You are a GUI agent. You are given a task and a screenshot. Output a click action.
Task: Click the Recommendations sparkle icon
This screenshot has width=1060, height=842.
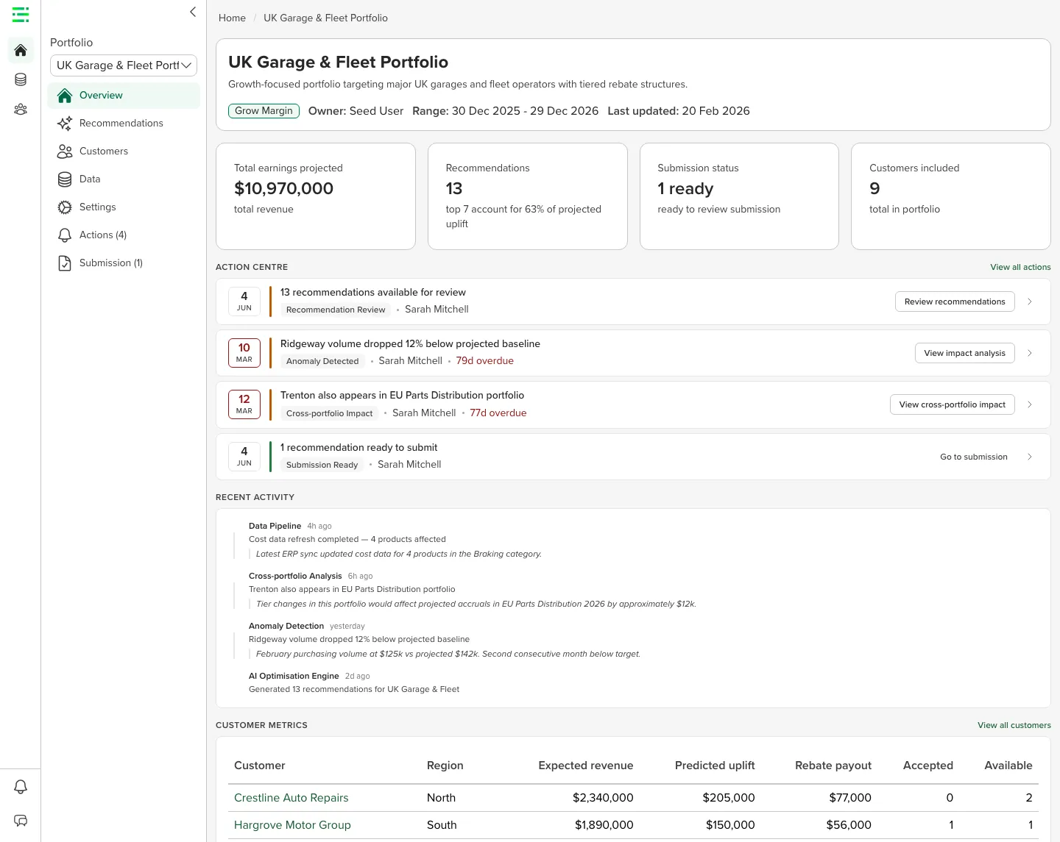(x=65, y=124)
